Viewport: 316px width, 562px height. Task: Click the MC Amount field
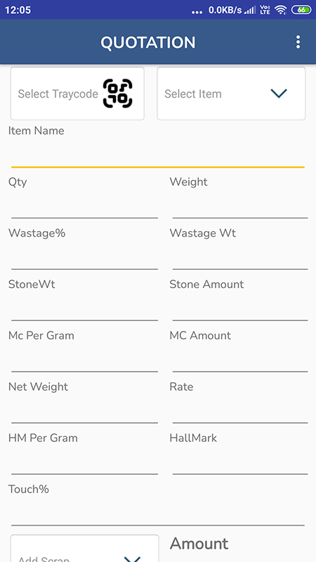coord(240,358)
